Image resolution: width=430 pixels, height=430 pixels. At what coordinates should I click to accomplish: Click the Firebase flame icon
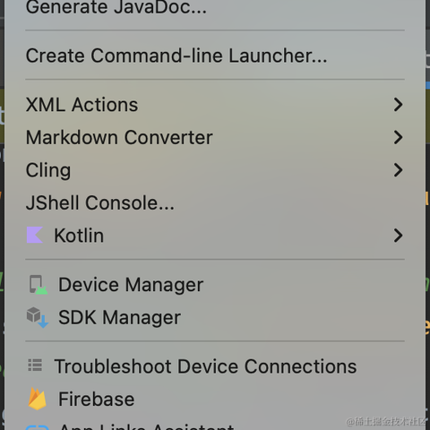(38, 399)
